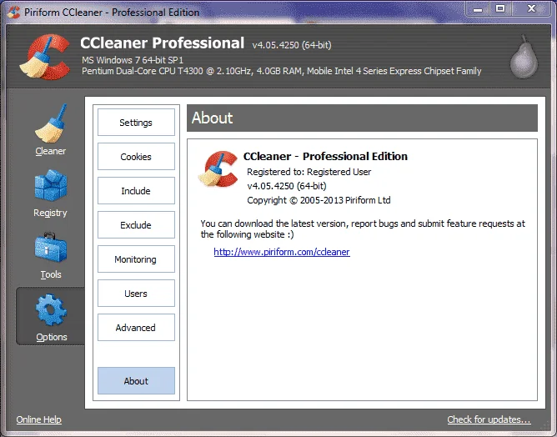Click the Pentium Dual-Core CPU specs text
Viewport: 557px width, 437px height.
tap(281, 71)
